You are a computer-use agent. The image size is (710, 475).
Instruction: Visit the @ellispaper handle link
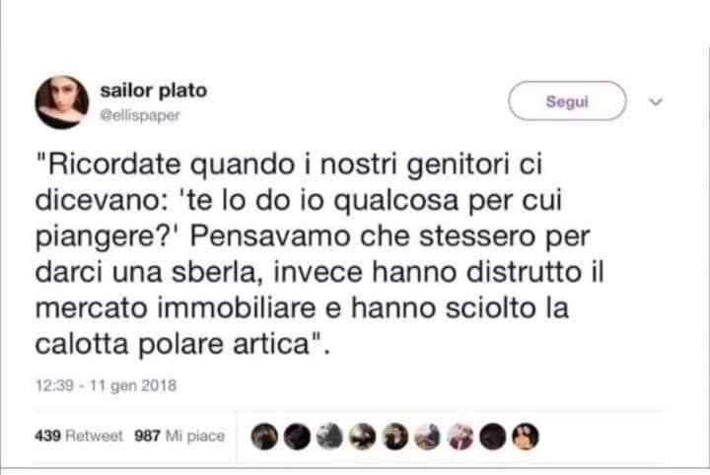tap(140, 115)
